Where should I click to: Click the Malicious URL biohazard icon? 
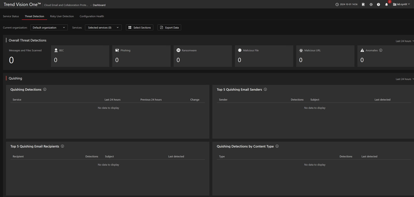301,50
